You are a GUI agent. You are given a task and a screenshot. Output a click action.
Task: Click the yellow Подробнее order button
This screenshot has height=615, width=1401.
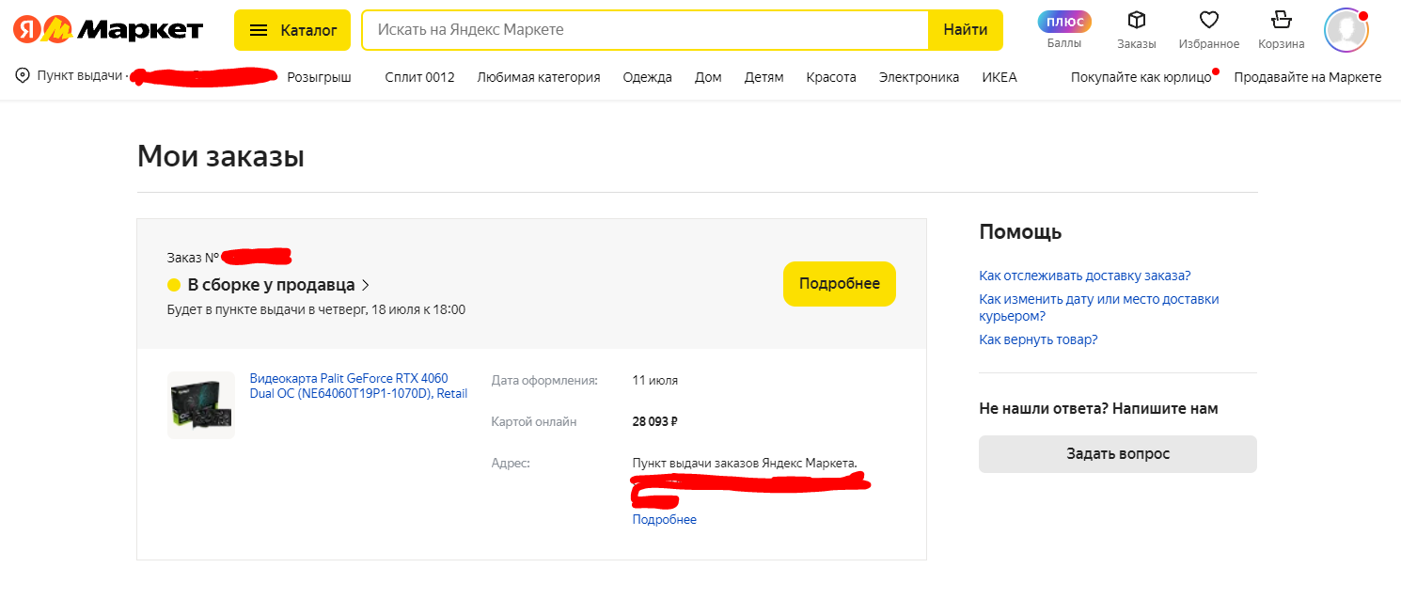[x=840, y=284]
